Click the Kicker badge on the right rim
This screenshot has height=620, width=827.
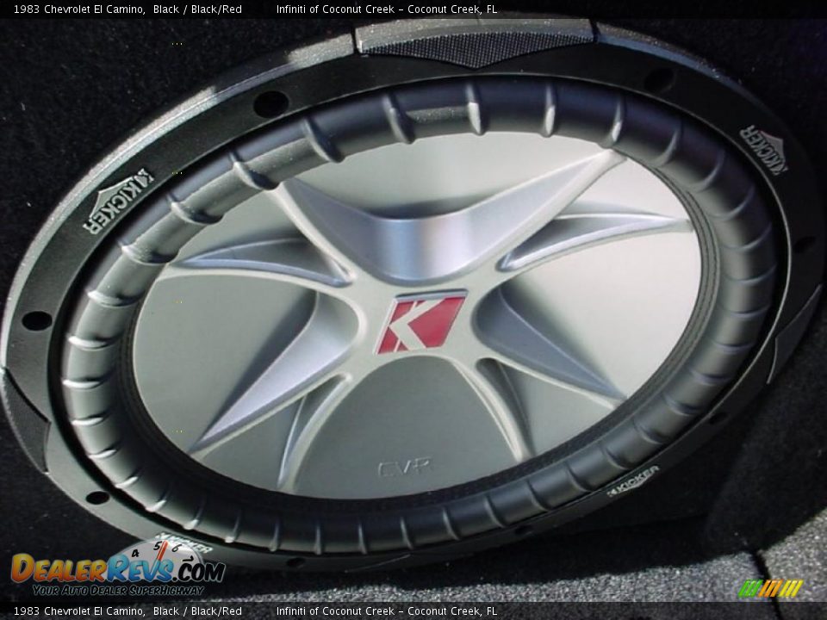[x=763, y=149]
